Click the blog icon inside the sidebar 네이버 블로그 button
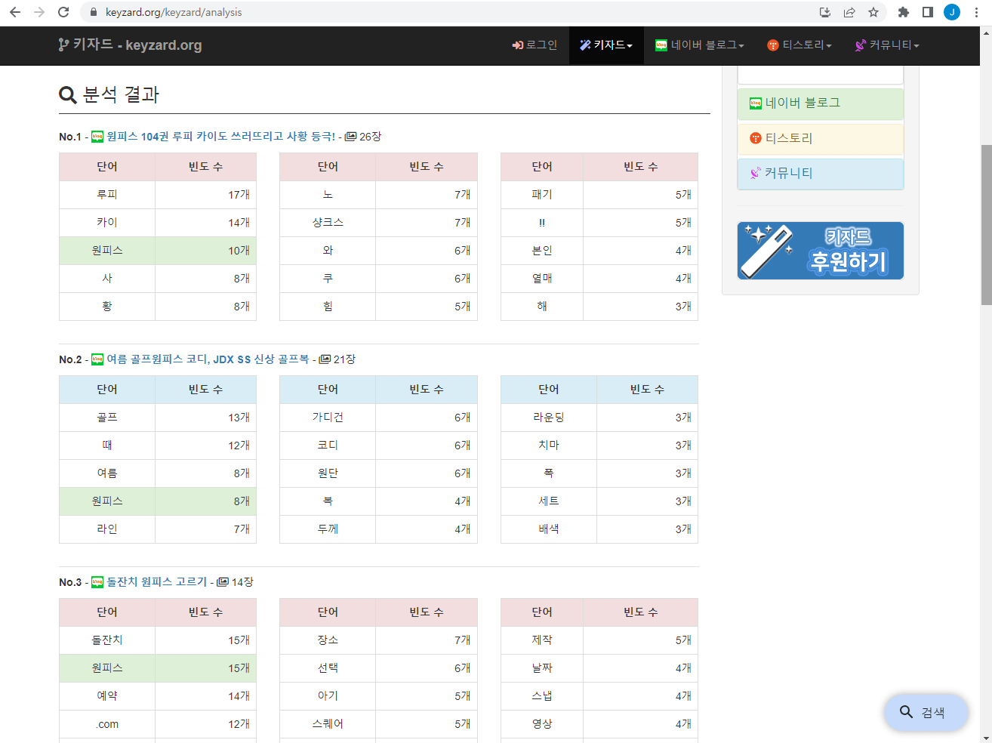 click(x=754, y=103)
